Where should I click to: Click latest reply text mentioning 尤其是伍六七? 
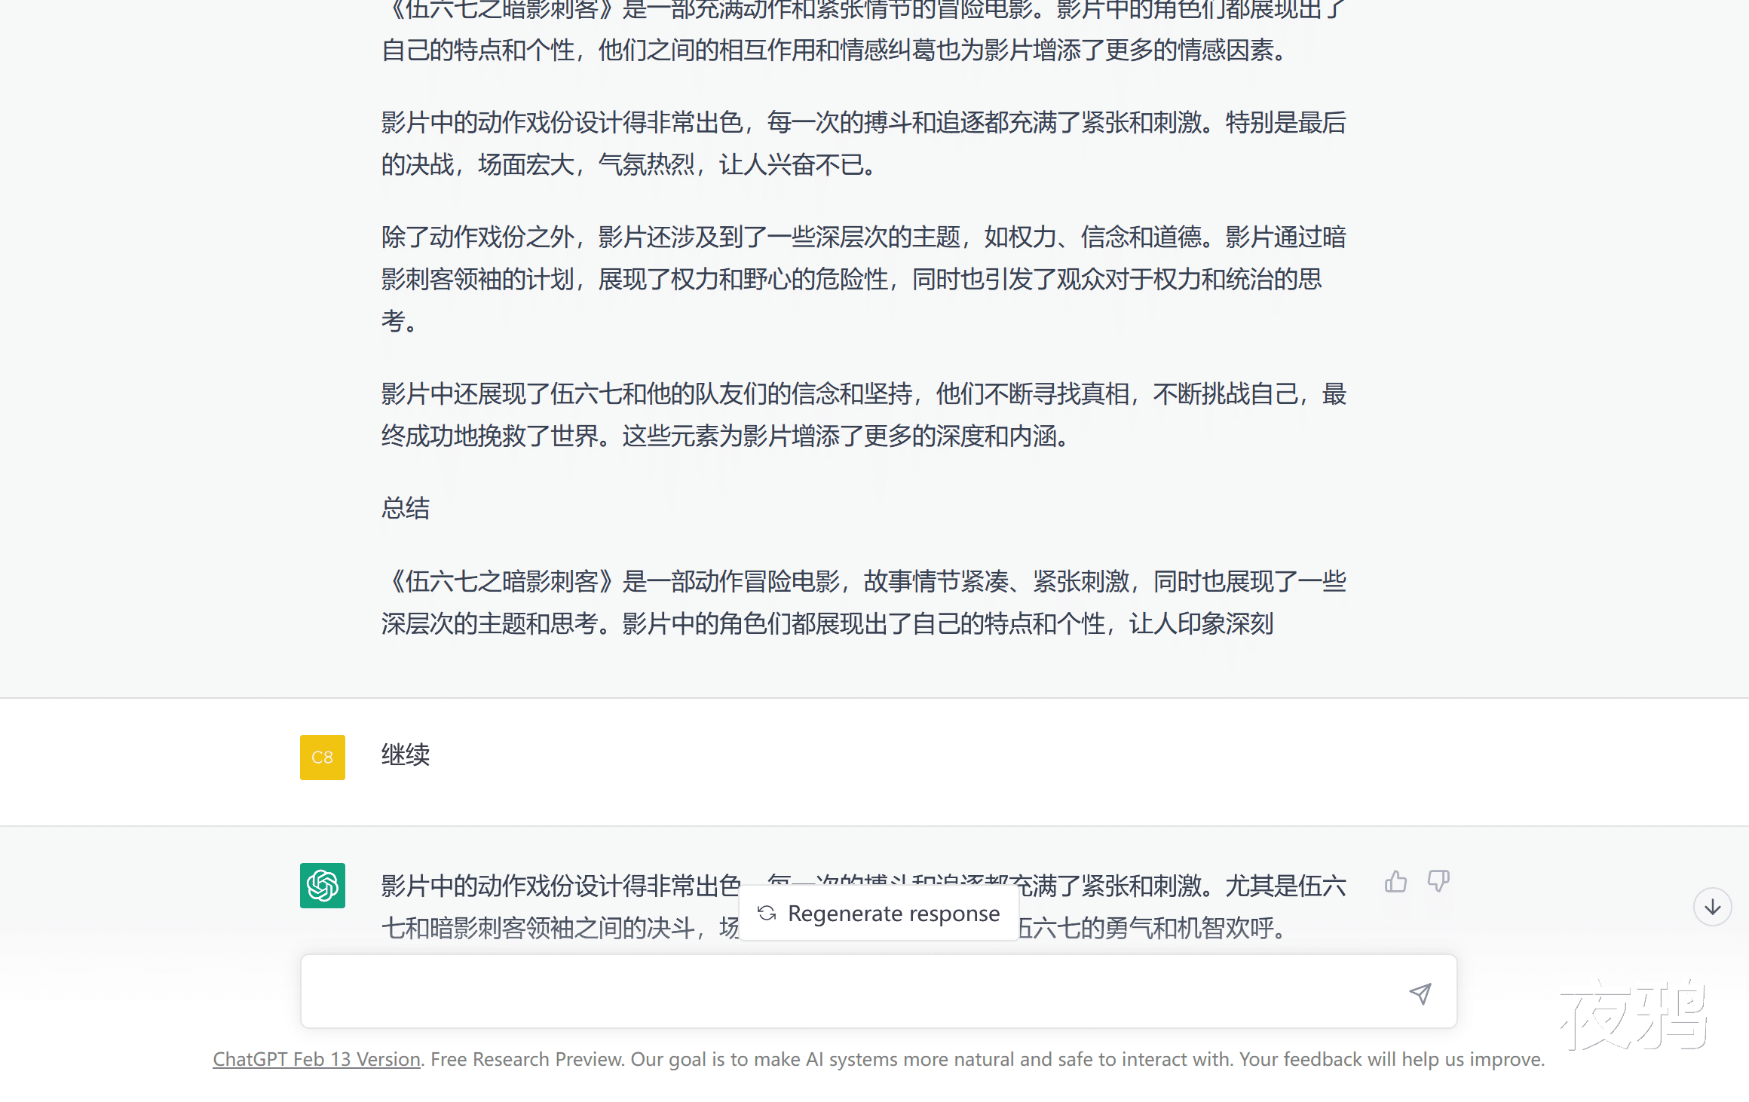point(1285,886)
